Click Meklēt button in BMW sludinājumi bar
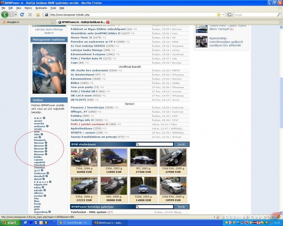This screenshot has width=283, height=226. point(181,144)
